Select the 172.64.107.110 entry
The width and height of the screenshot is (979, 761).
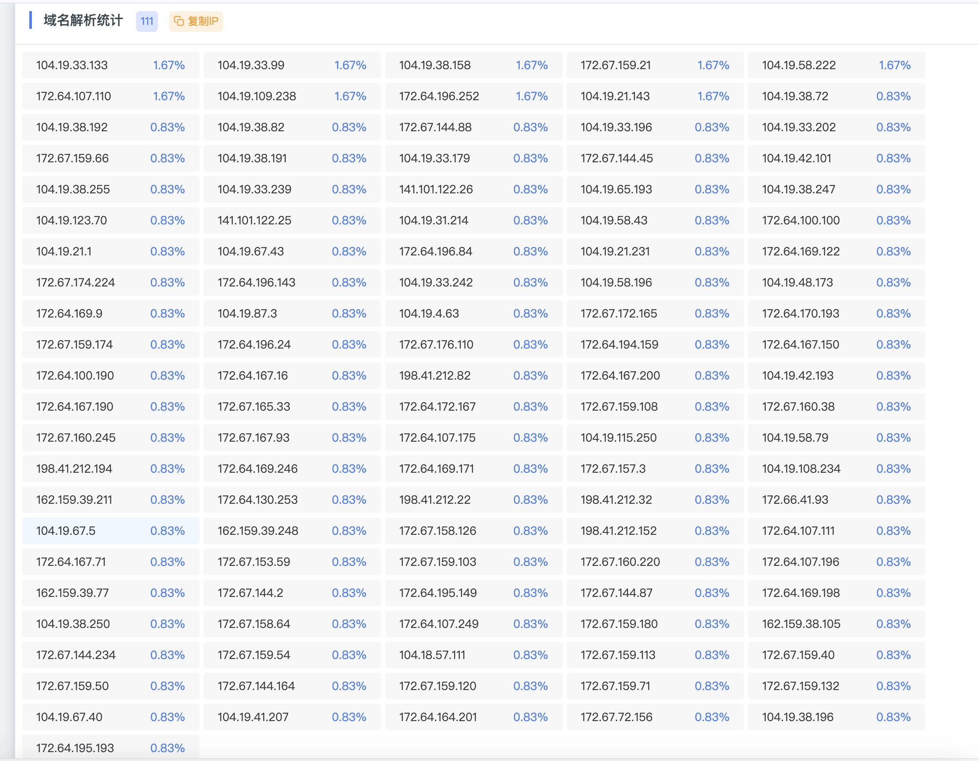[x=111, y=96]
